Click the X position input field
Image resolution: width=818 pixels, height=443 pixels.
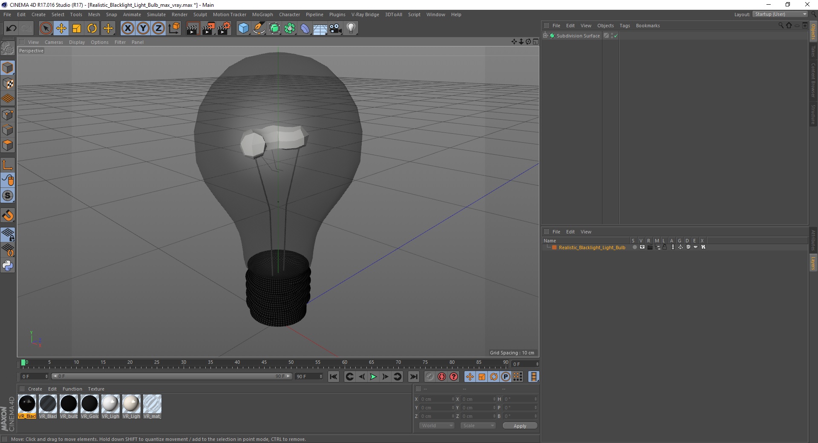[437, 399]
